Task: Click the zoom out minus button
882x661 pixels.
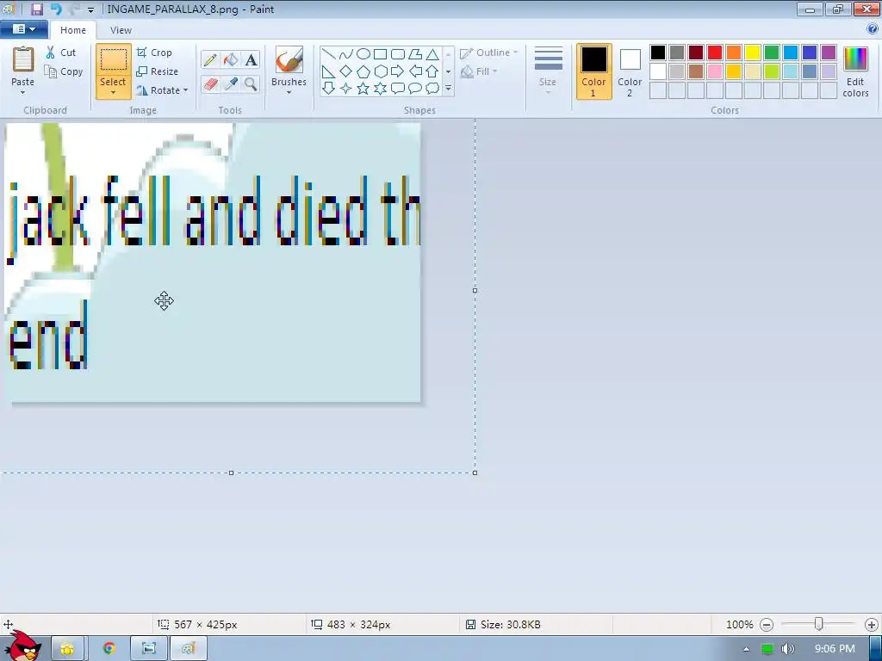Action: coord(767,625)
